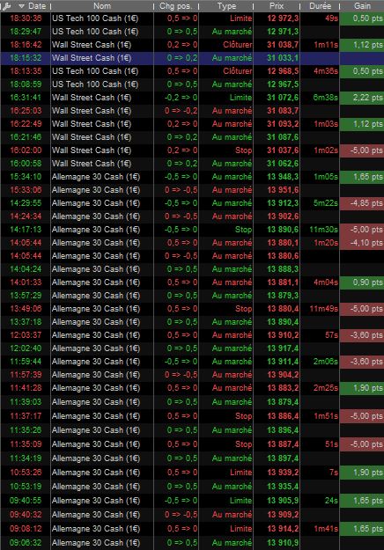Click the 5m22s duration

(326, 203)
